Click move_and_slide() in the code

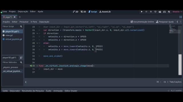(x=53, y=56)
